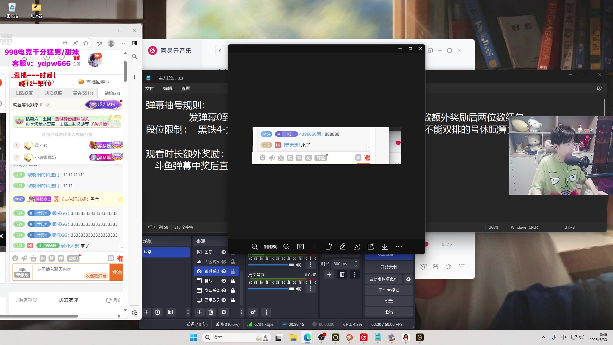613x345 pixels.
Task: Open Notepad 编辑 menu
Action: (x=168, y=88)
